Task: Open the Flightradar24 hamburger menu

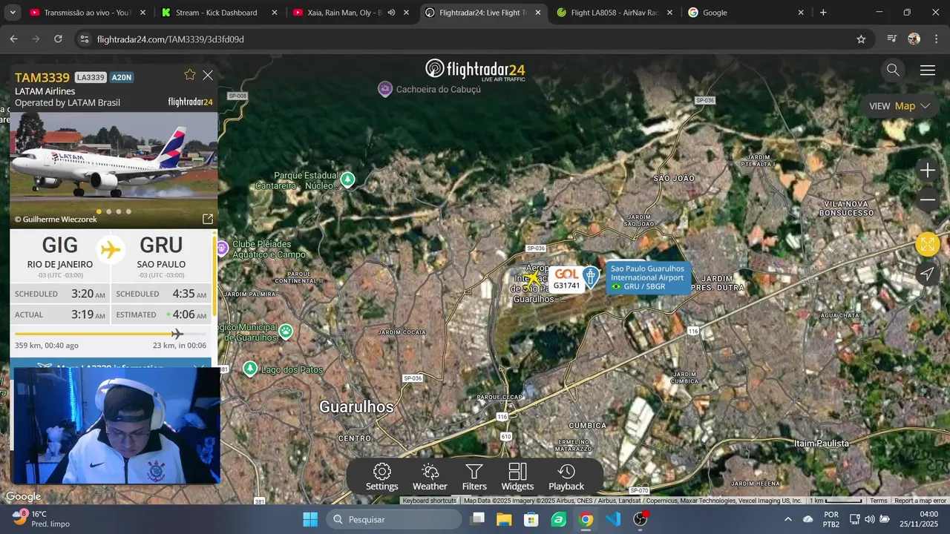Action: tap(928, 70)
